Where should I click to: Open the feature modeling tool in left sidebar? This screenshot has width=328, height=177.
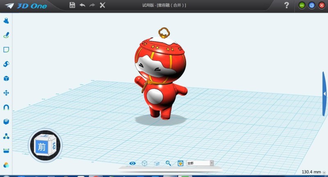tap(6, 64)
